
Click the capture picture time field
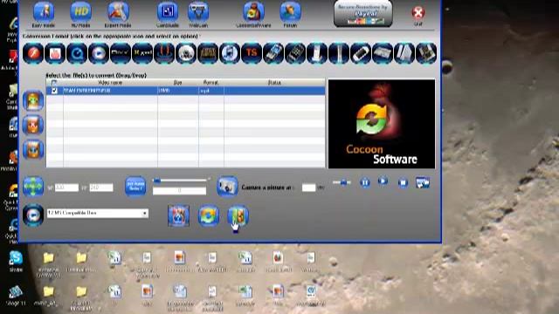pos(308,188)
